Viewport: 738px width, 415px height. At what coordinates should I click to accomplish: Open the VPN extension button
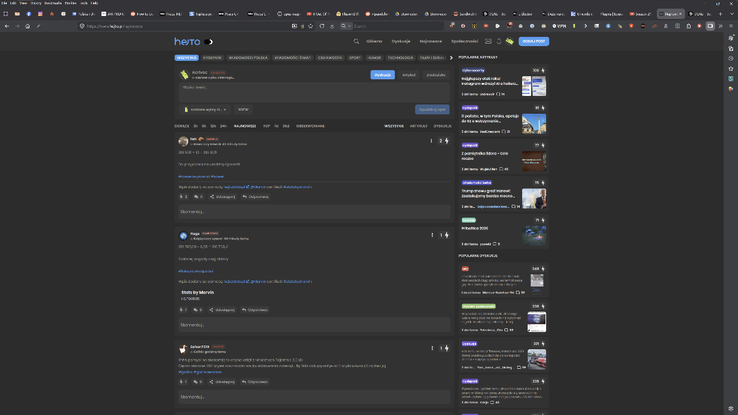coord(559,26)
